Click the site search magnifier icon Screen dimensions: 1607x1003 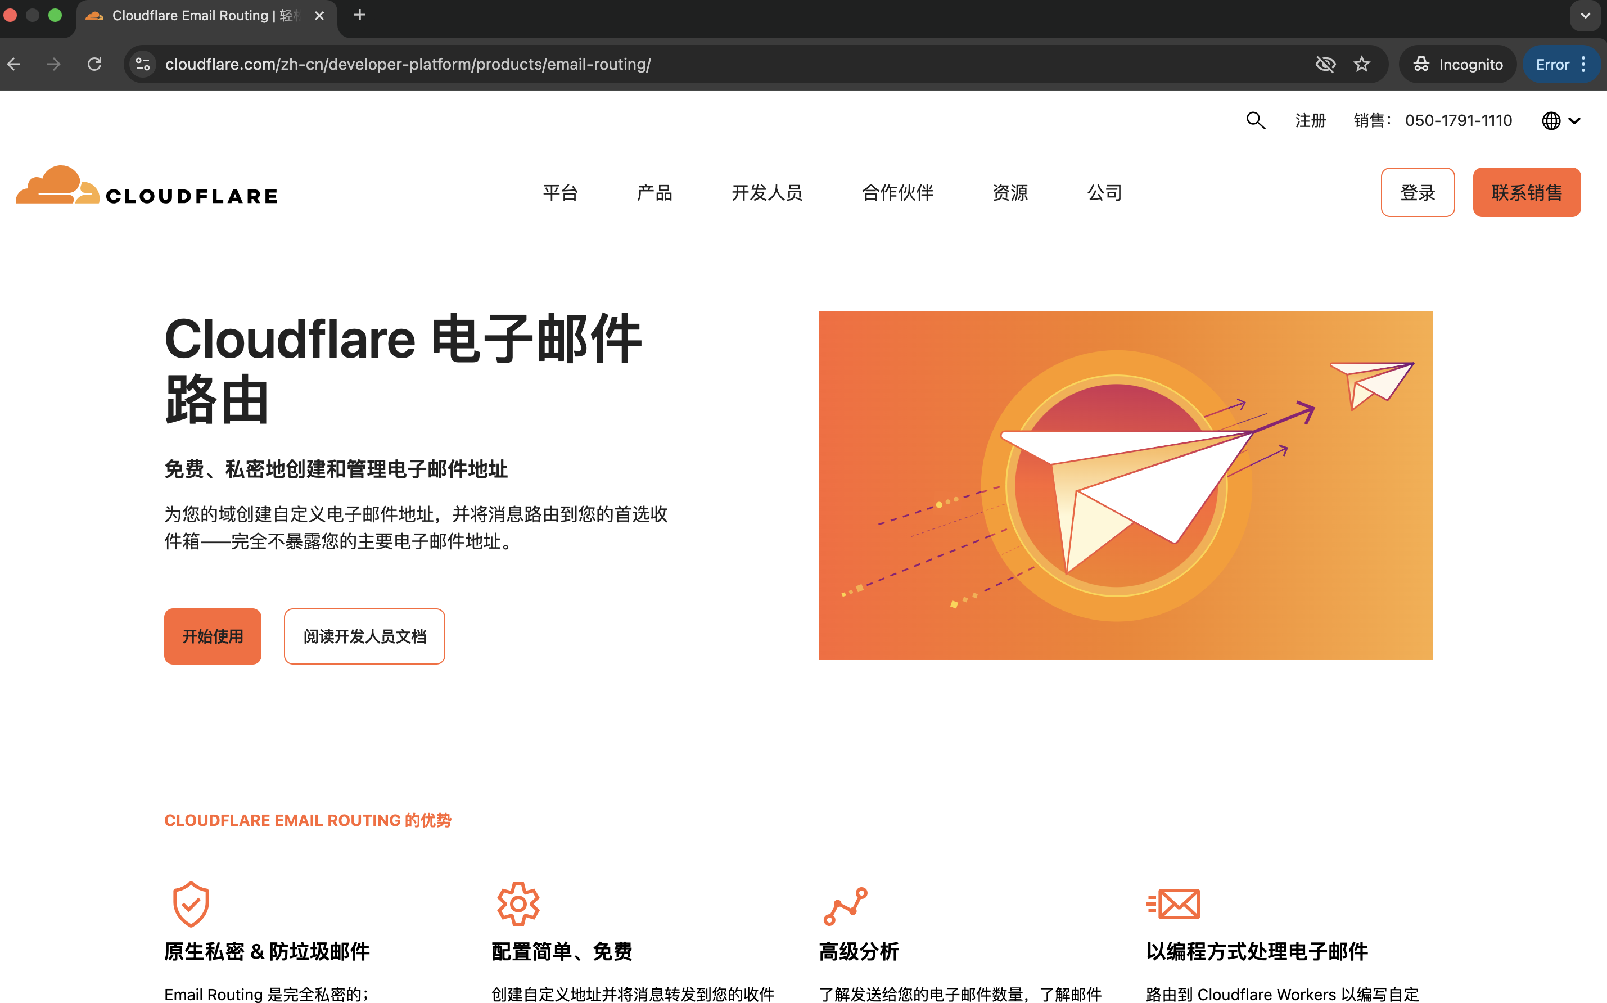(1255, 121)
